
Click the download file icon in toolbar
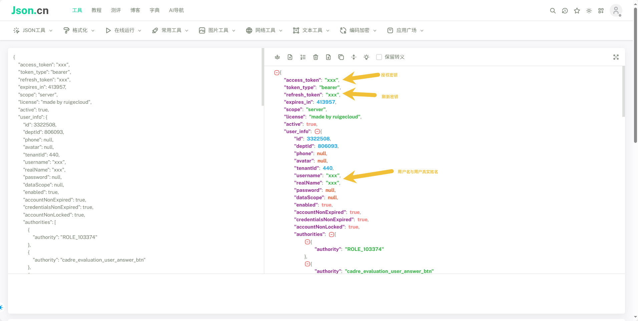(x=328, y=57)
